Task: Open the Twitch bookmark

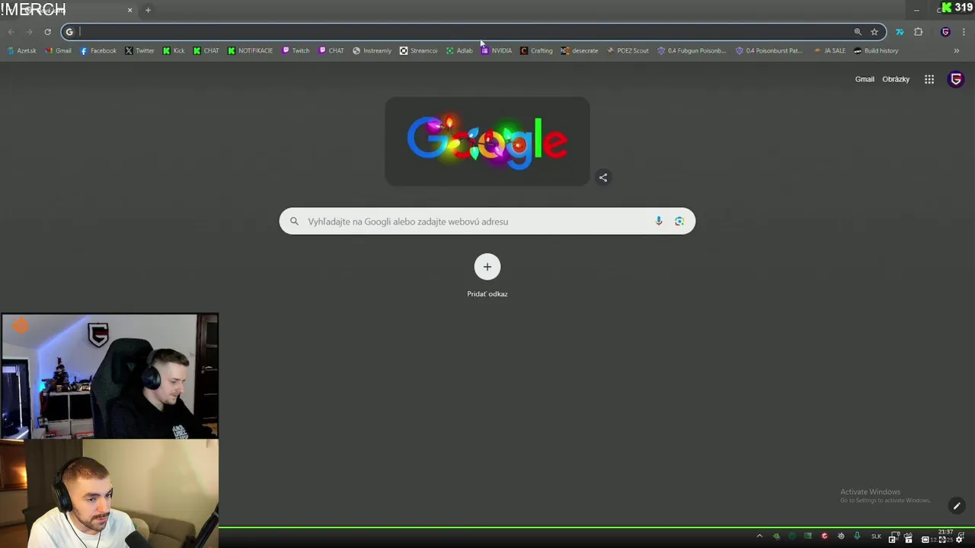Action: click(296, 51)
